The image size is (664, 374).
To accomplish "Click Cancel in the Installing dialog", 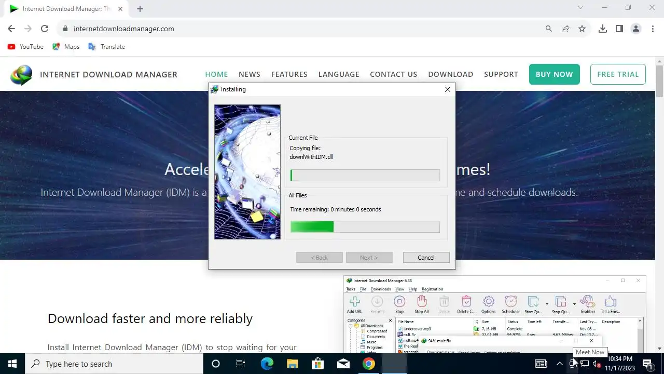I will click(426, 258).
